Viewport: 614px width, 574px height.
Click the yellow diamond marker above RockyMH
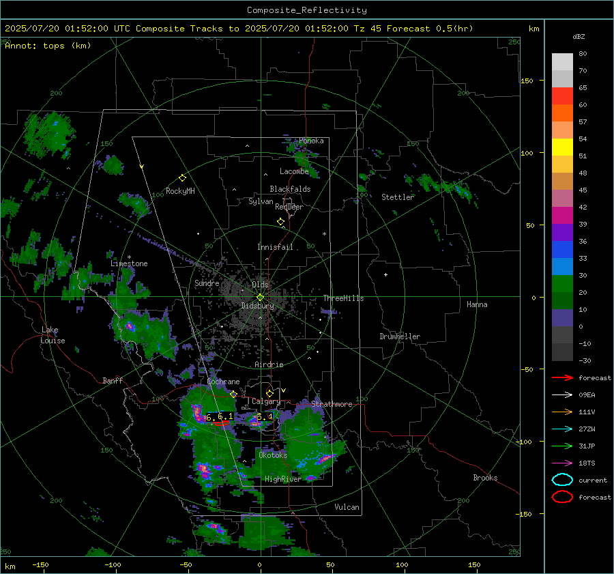182,178
